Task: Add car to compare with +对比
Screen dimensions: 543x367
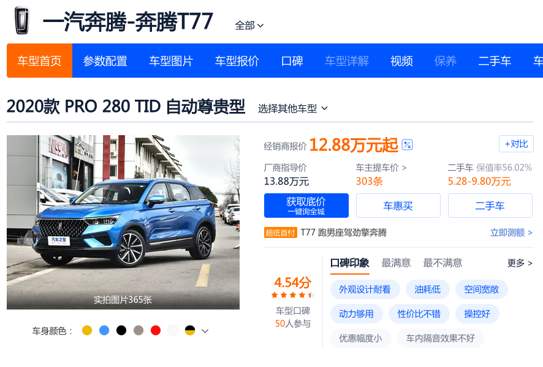Action: [516, 144]
